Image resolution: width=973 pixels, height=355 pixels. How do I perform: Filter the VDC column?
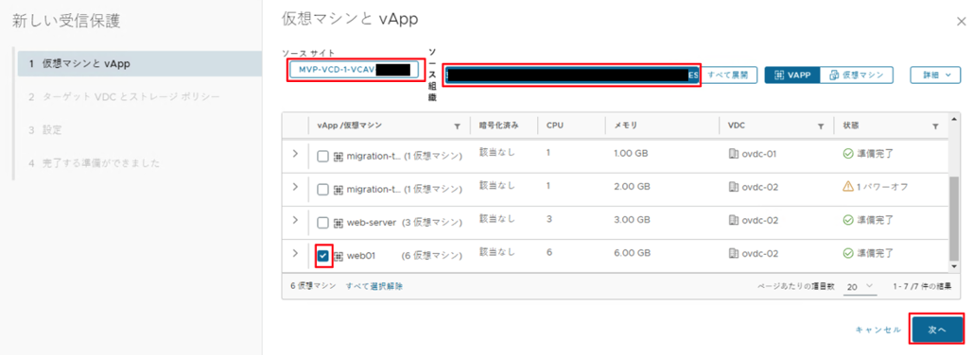(x=821, y=126)
